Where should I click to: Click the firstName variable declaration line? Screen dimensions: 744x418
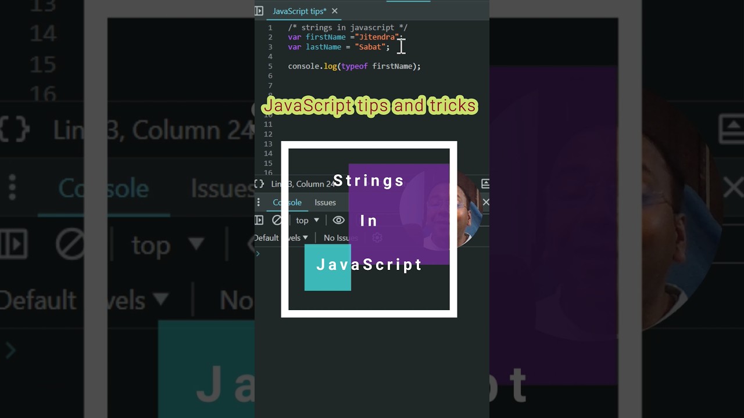[345, 37]
